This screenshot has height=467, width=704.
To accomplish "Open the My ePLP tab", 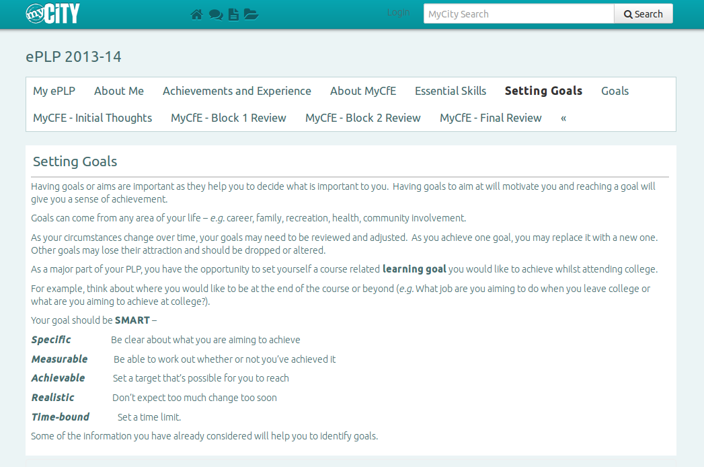I will pyautogui.click(x=54, y=91).
